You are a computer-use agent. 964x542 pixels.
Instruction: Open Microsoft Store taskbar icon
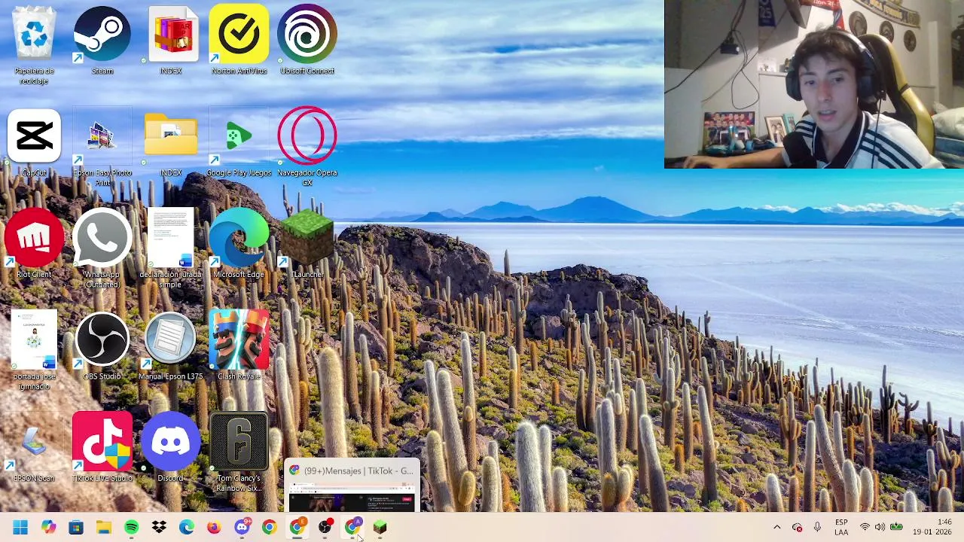(x=76, y=528)
